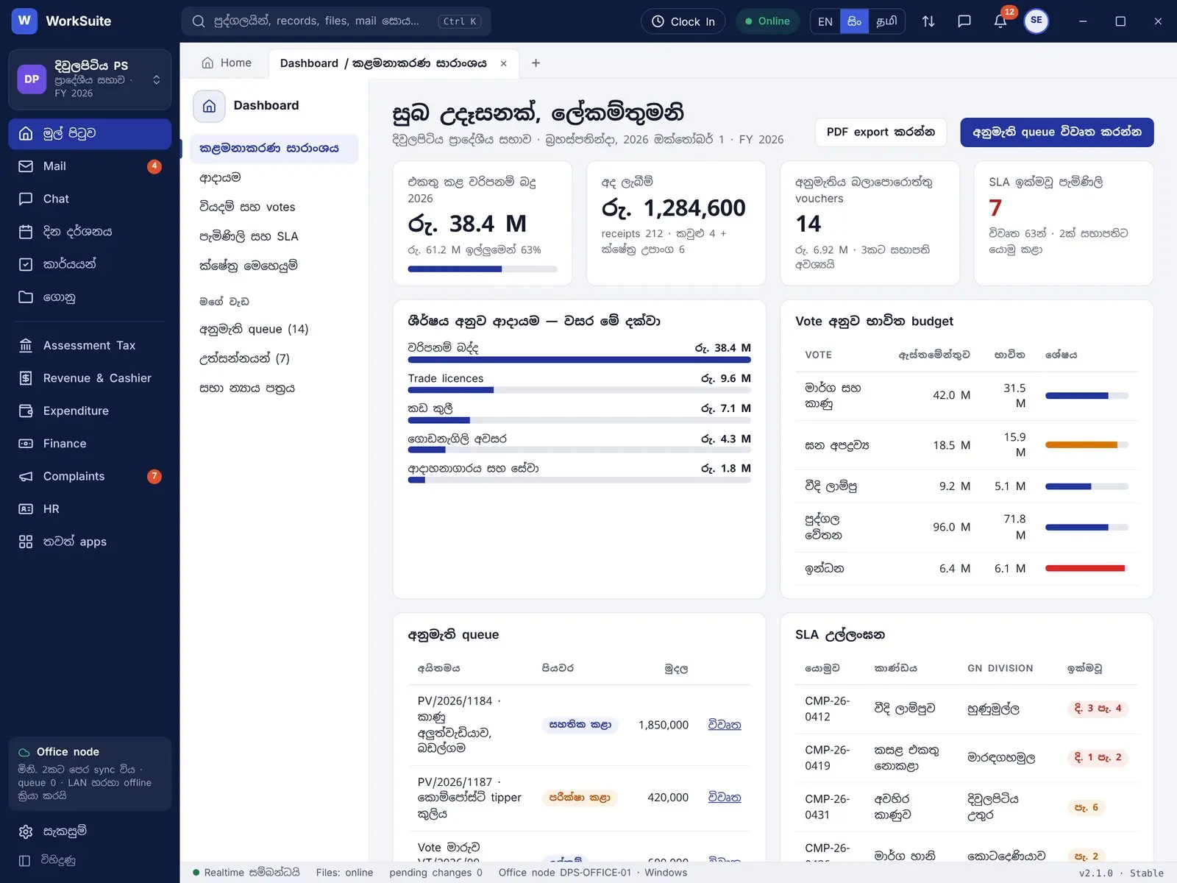Open Chat in the sidebar
The width and height of the screenshot is (1177, 883).
coord(90,199)
